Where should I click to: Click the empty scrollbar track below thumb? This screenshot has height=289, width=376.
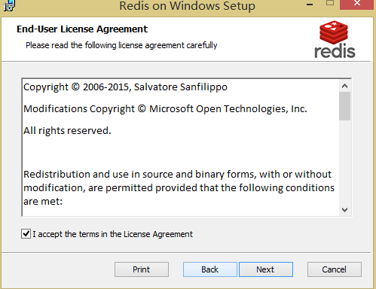tap(344, 162)
